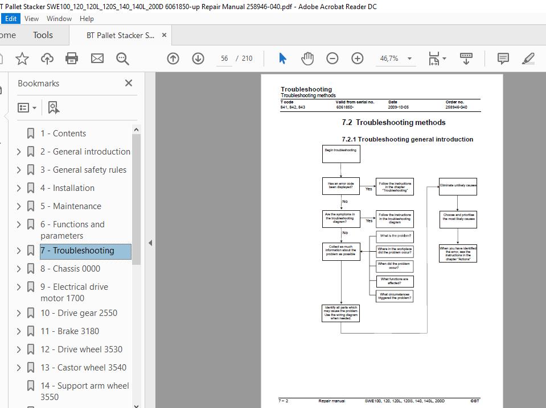
Task: Expand the 7 - Troubleshooting bookmark
Action: tap(19, 251)
